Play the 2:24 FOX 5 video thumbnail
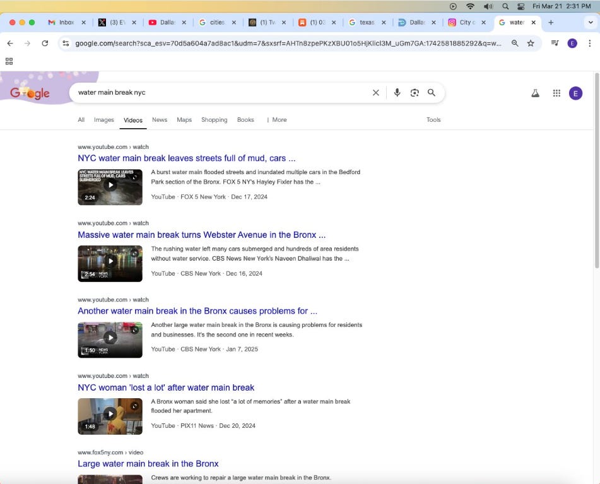 (x=110, y=187)
